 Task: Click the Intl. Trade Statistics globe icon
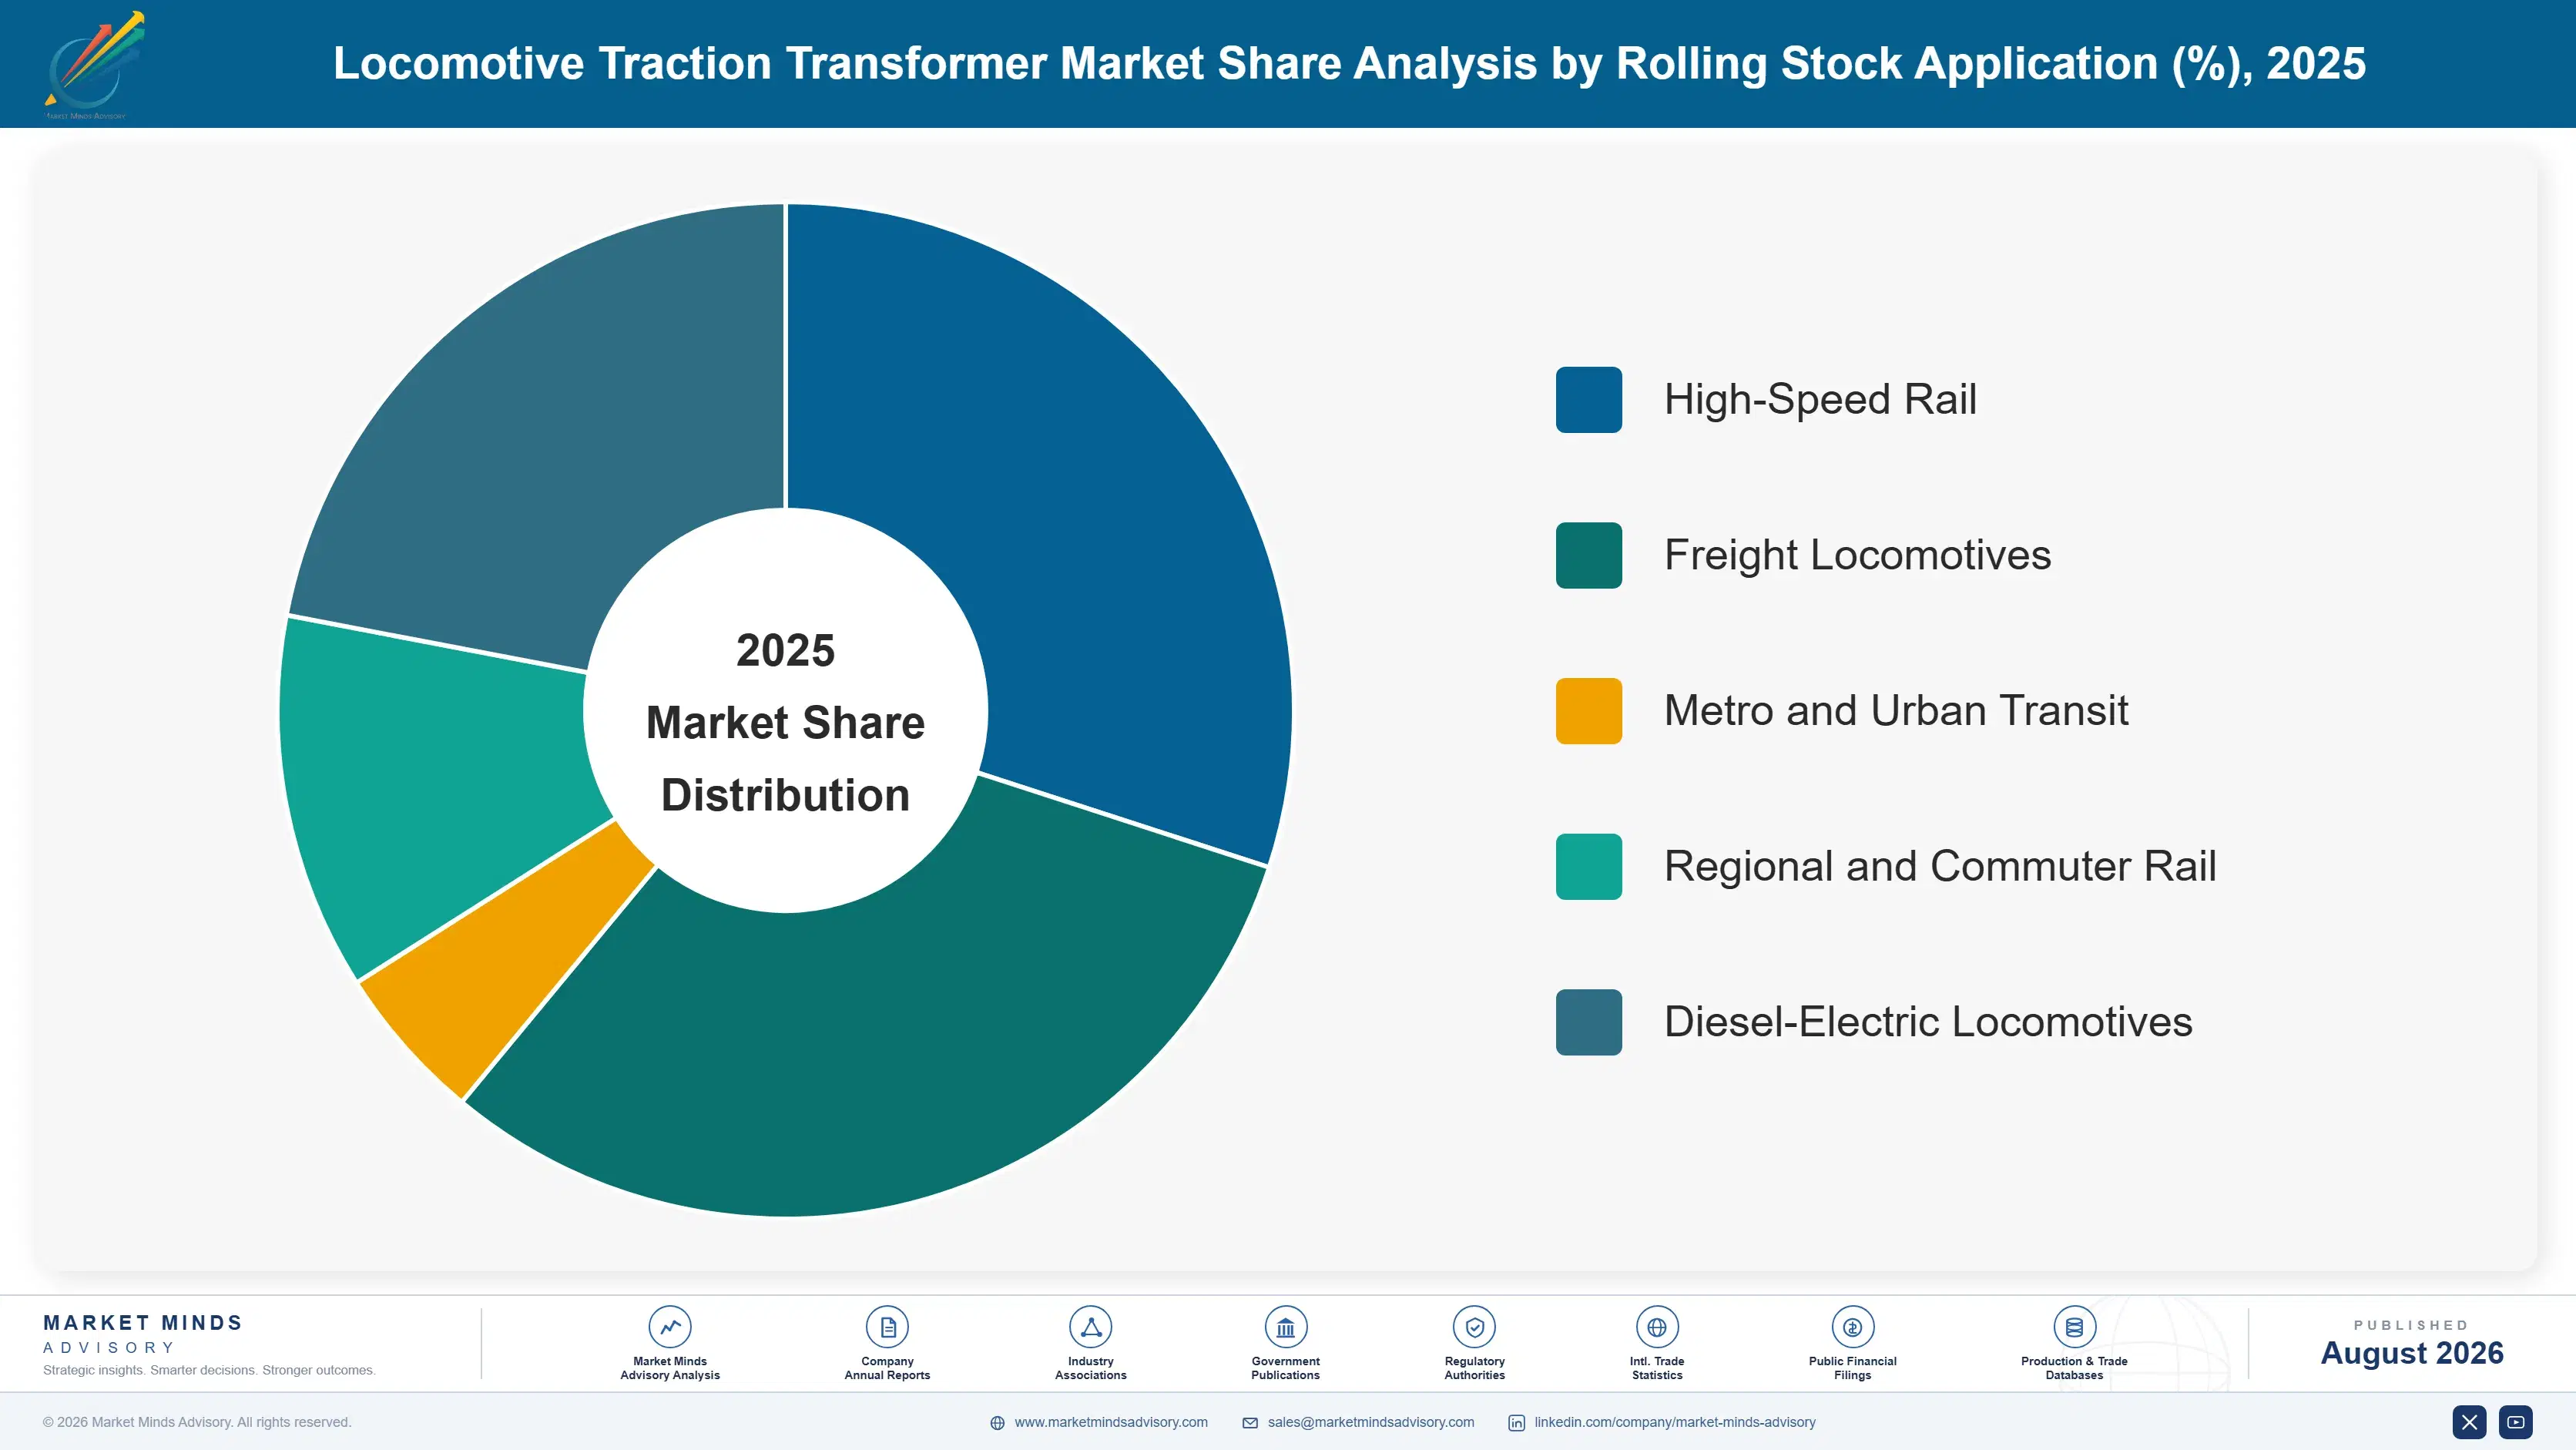point(1657,1327)
